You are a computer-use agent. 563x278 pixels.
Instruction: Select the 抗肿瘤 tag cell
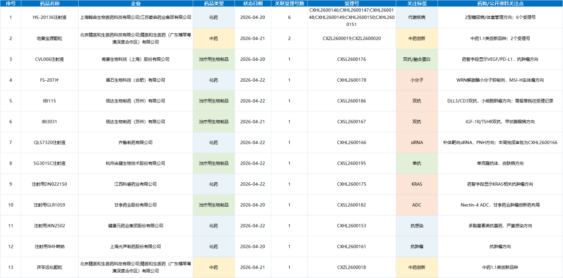pyautogui.click(x=417, y=246)
